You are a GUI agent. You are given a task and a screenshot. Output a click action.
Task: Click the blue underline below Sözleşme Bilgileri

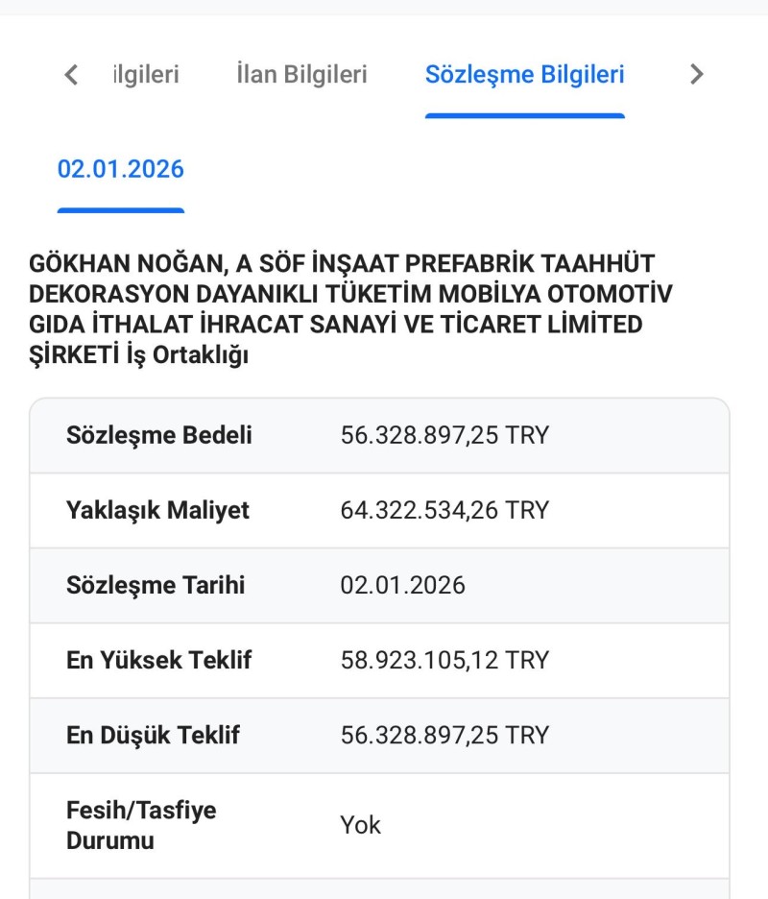(x=524, y=116)
